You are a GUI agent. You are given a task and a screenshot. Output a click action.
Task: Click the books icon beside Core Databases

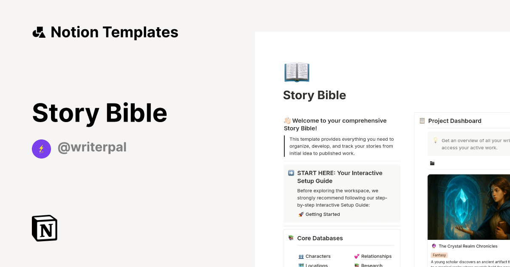(291, 238)
